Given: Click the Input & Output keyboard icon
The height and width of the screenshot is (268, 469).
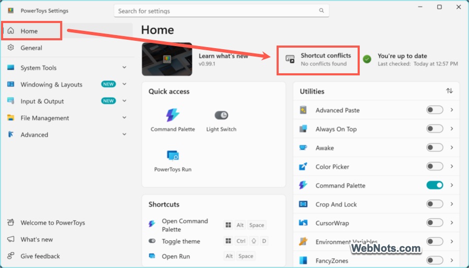Looking at the screenshot, I should point(11,101).
